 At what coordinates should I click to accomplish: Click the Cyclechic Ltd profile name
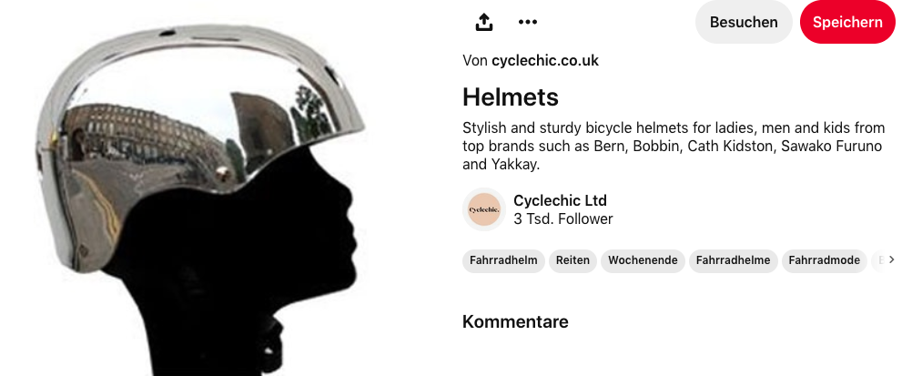[560, 201]
